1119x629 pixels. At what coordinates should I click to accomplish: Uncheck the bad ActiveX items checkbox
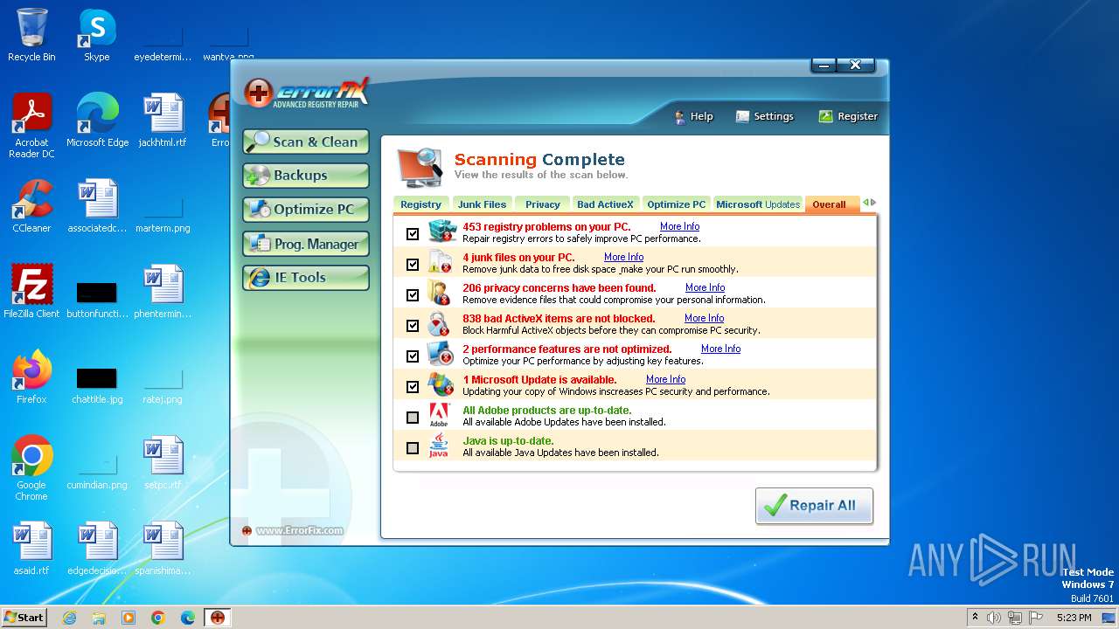[413, 326]
